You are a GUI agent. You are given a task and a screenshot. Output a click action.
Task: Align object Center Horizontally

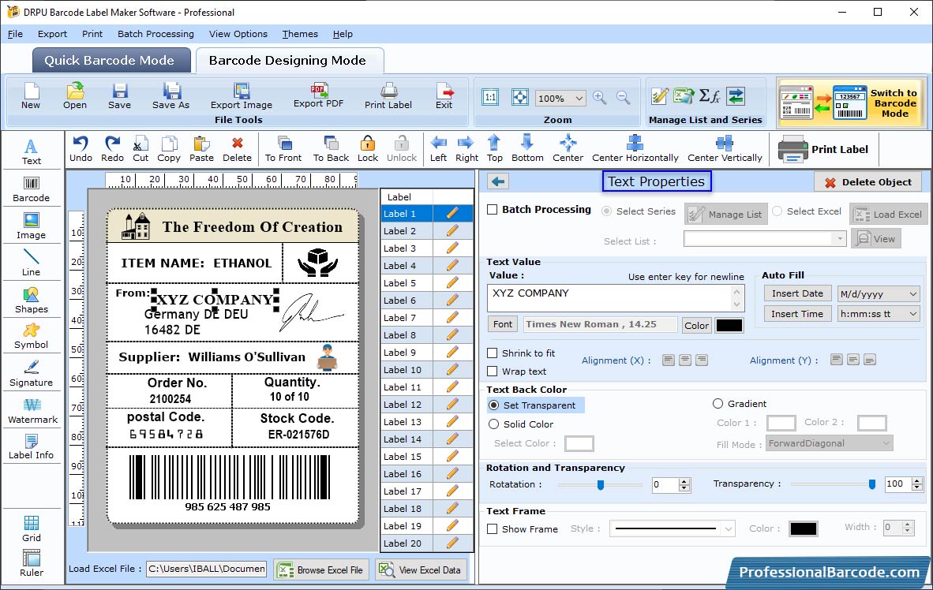635,149
